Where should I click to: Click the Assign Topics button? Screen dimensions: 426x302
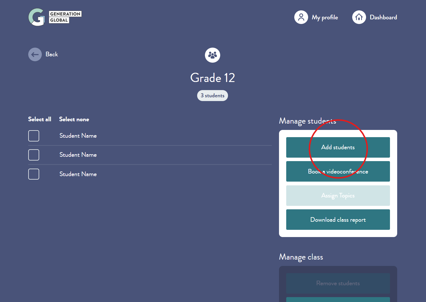click(x=338, y=195)
